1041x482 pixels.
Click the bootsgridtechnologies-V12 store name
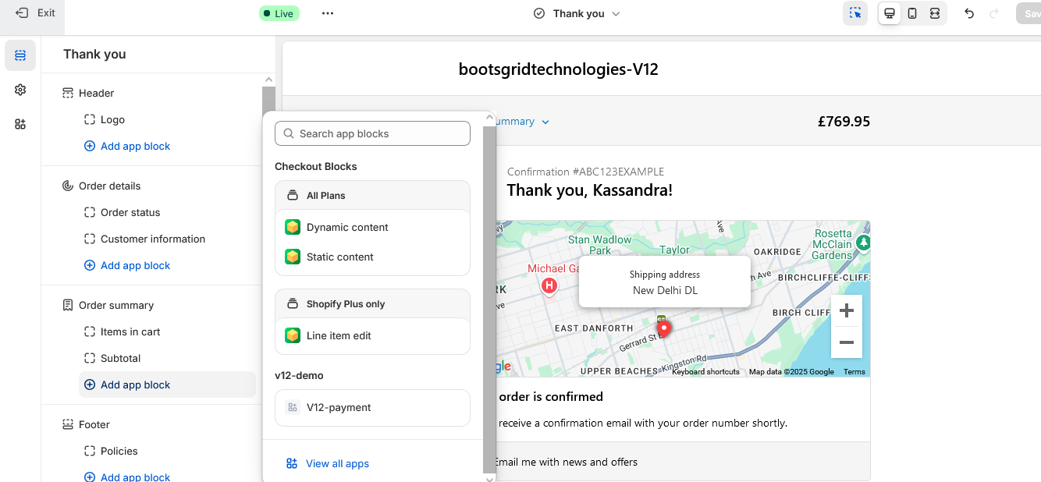[559, 69]
